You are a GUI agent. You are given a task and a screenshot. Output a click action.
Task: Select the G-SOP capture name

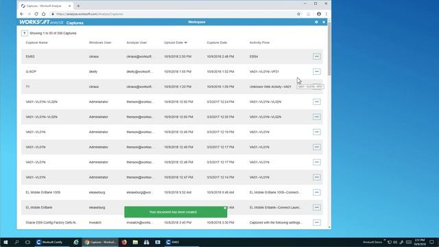click(31, 71)
